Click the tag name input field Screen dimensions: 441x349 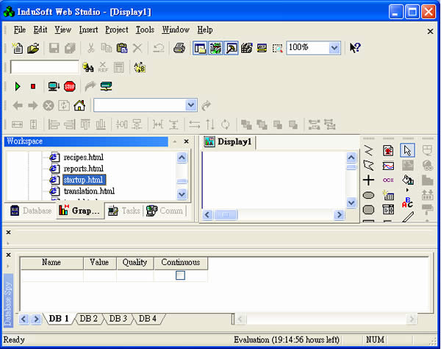point(44,67)
